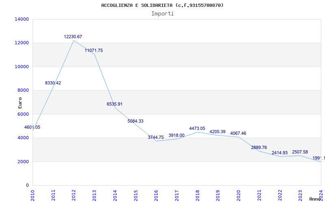Click data label 2507.58
325x203 pixels.
point(300,152)
